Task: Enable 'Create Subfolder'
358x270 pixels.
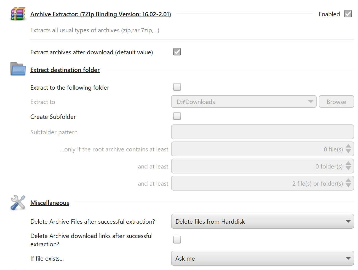Action: point(177,116)
